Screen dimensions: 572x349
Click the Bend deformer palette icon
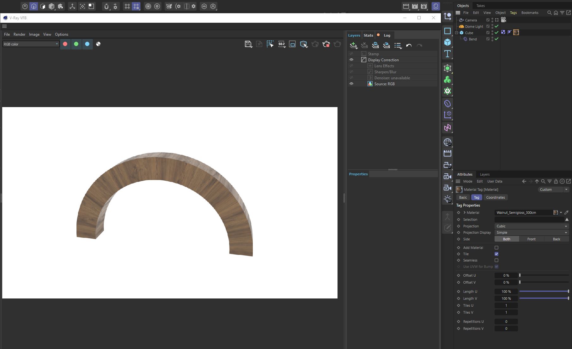(447, 103)
